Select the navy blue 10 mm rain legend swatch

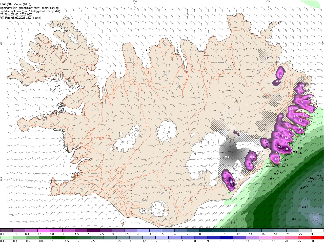tap(226, 238)
